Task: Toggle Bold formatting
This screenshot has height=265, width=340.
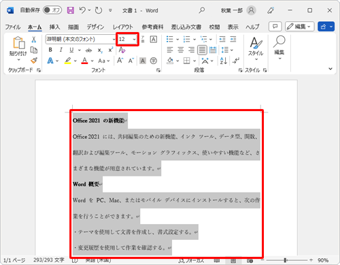Action: 50,50
